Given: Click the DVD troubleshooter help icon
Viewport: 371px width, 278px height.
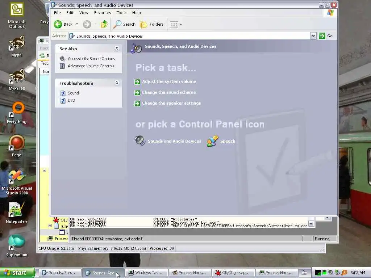Looking at the screenshot, I should [x=63, y=101].
